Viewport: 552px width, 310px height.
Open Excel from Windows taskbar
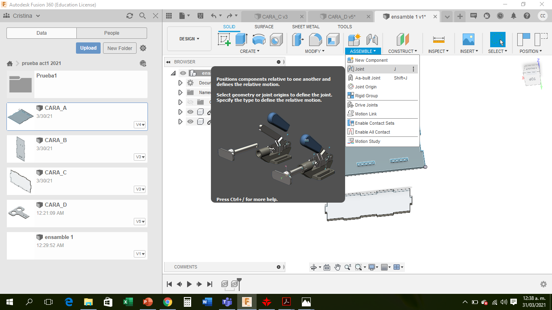[128, 302]
